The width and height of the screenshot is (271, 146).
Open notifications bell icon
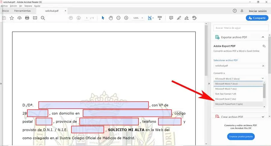click(x=242, y=11)
